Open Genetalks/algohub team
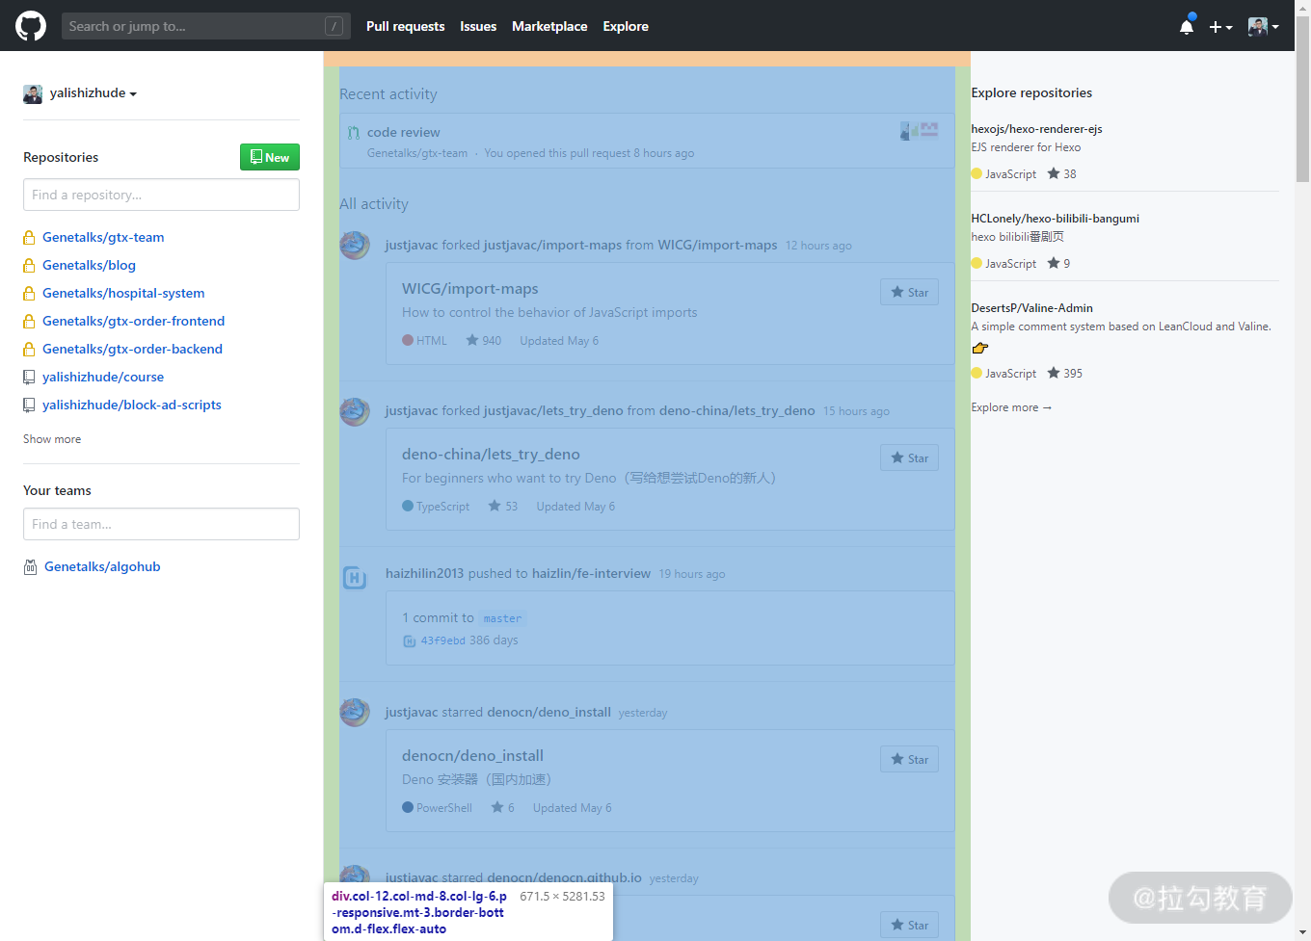 click(x=102, y=566)
